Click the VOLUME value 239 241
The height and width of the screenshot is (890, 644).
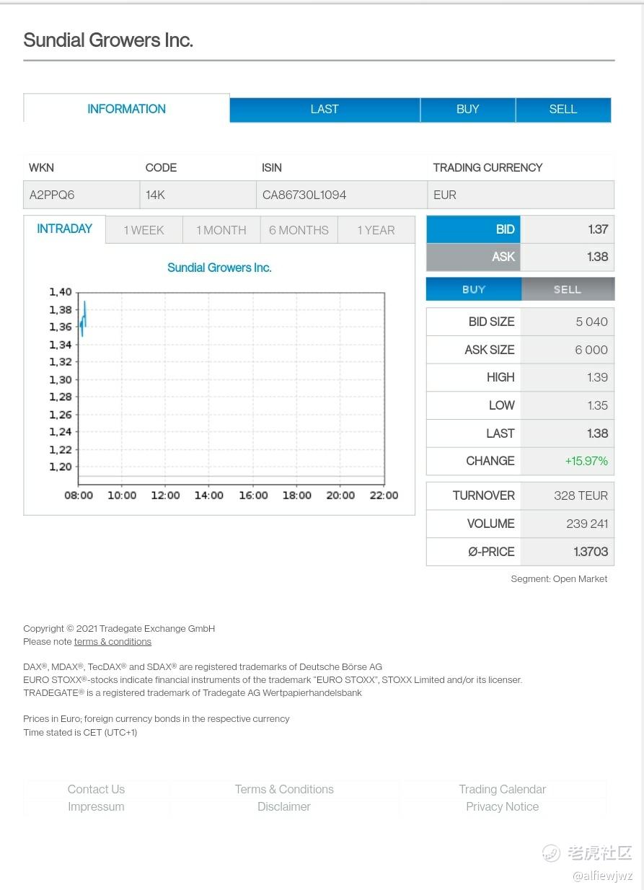pos(587,524)
